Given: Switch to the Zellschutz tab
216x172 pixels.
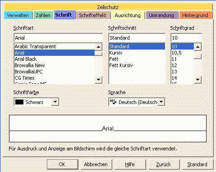Looking at the screenshot, I should coord(108,7).
